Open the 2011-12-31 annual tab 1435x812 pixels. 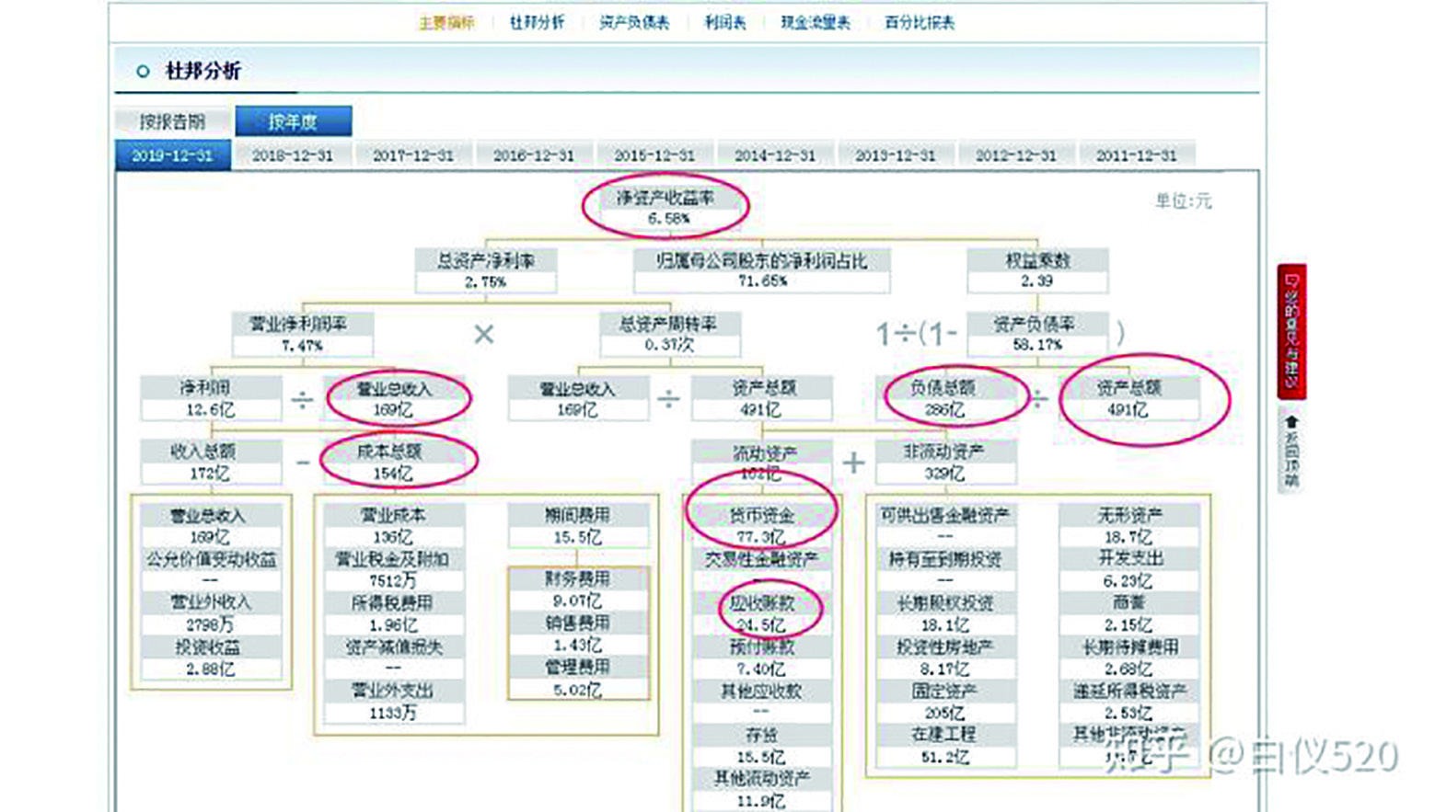tap(1136, 154)
